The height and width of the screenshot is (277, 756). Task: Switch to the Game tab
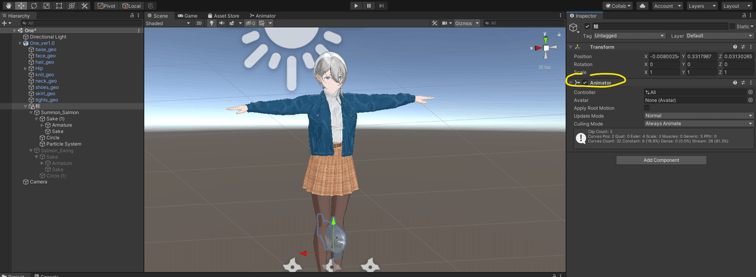pos(187,15)
